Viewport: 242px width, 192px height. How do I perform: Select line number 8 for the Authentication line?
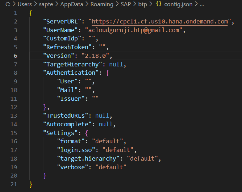[x=15, y=73]
